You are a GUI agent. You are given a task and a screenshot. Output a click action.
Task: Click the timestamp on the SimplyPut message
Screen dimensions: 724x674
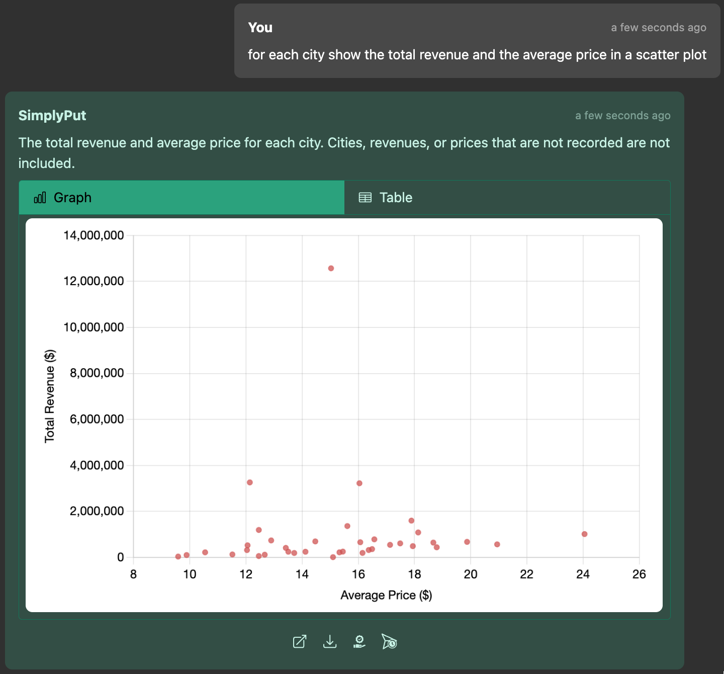coord(623,116)
